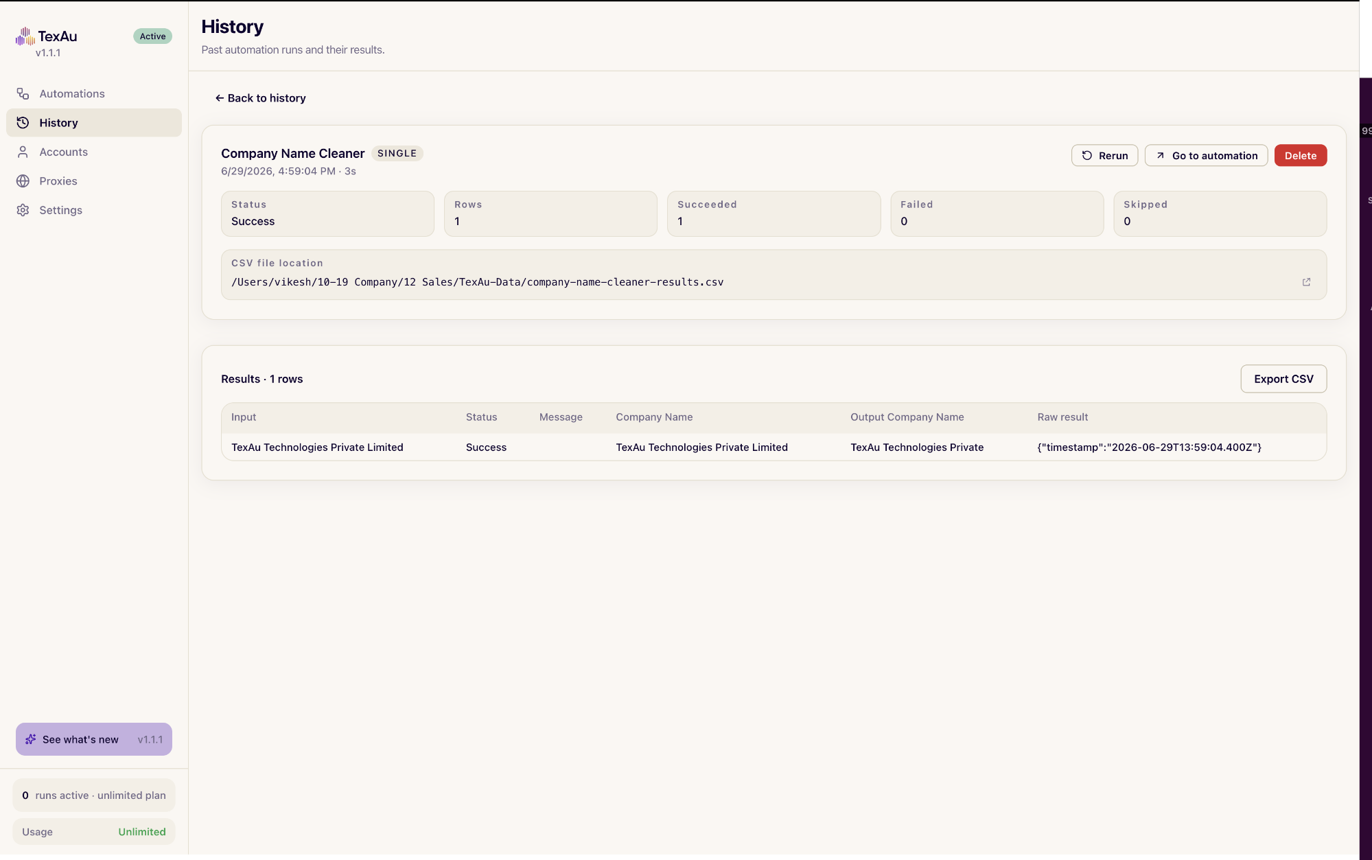Click the Message column header
Viewport: 1372px width, 860px height.
561,417
